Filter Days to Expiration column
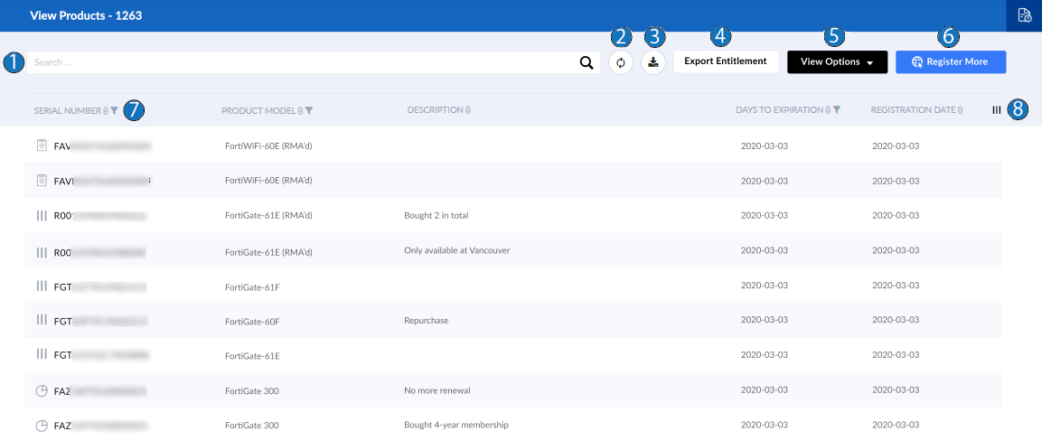The width and height of the screenshot is (1042, 441). (x=837, y=110)
